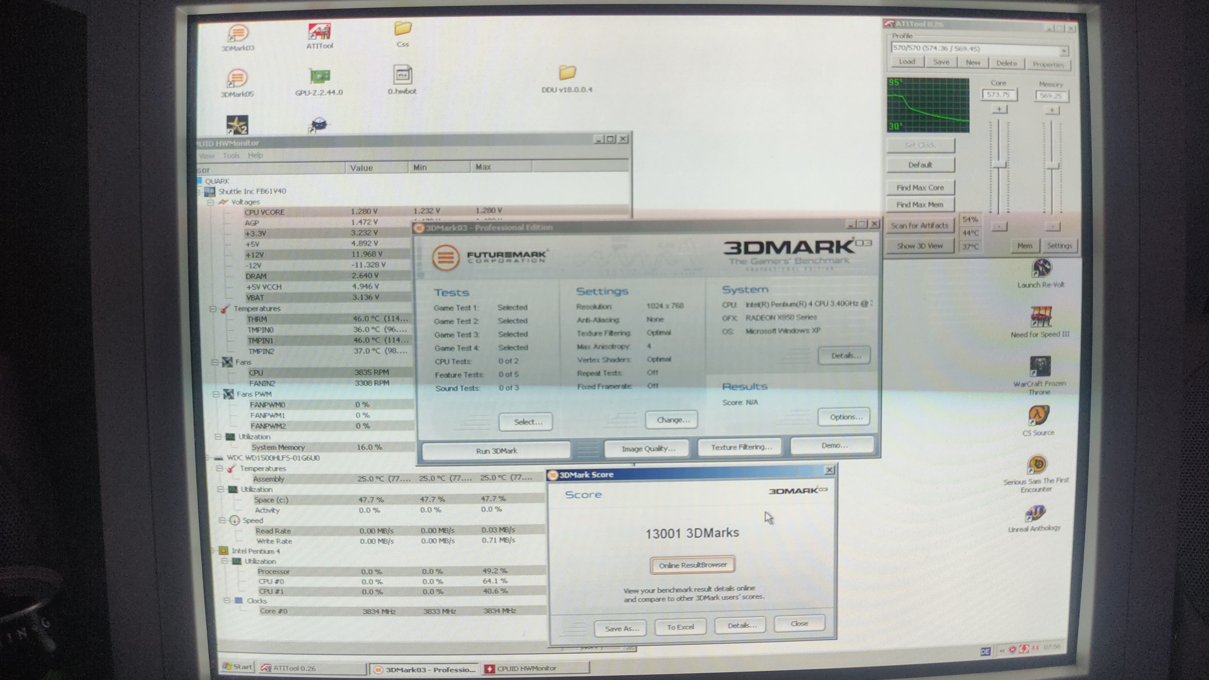Collapse the Voltages node in HWMonitor
This screenshot has height=680, width=1209.
211,202
